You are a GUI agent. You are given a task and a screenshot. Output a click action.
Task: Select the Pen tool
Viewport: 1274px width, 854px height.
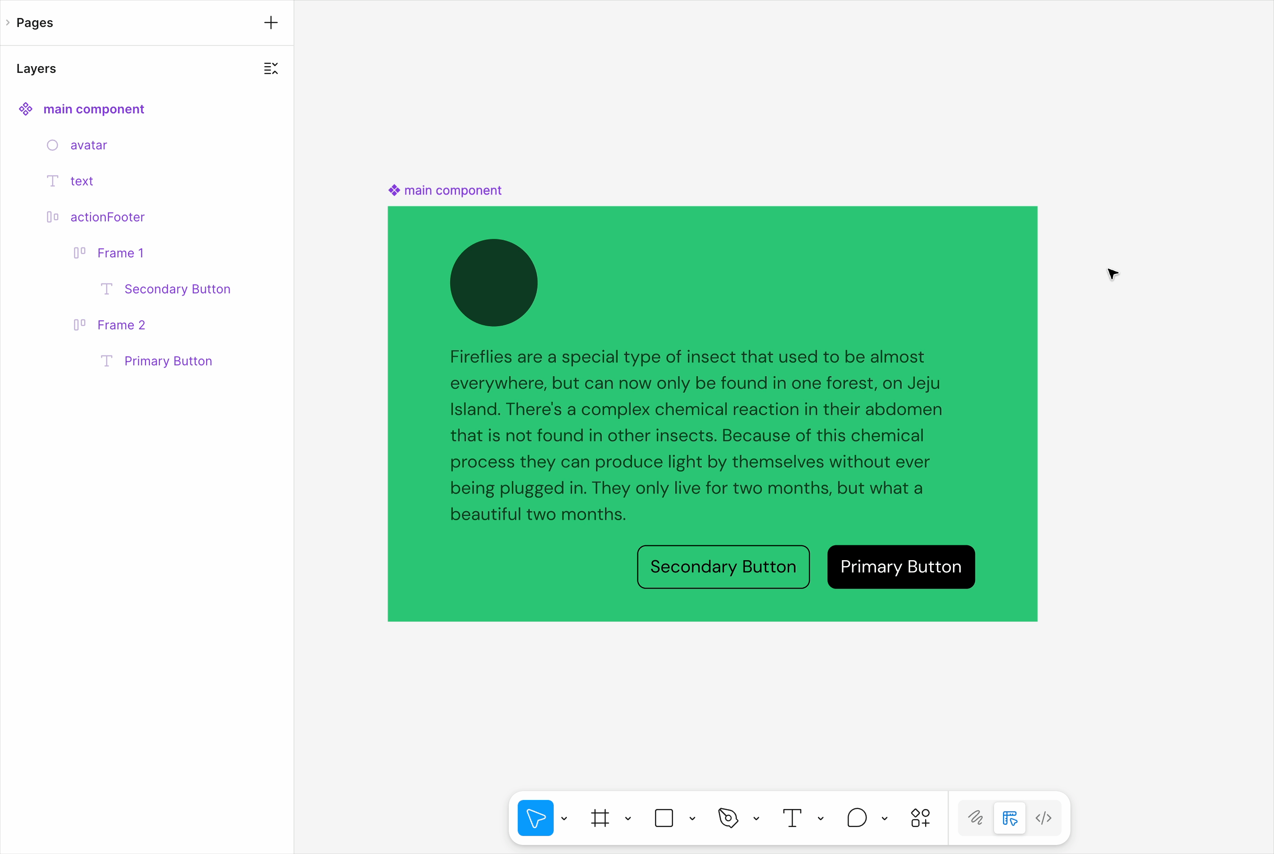point(727,818)
